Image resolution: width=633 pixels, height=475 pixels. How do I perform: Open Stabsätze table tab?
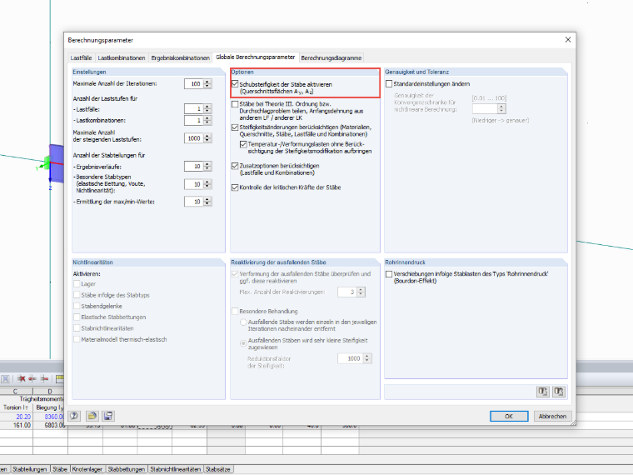(218, 469)
